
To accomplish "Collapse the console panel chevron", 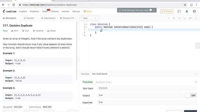I will coord(196,74).
